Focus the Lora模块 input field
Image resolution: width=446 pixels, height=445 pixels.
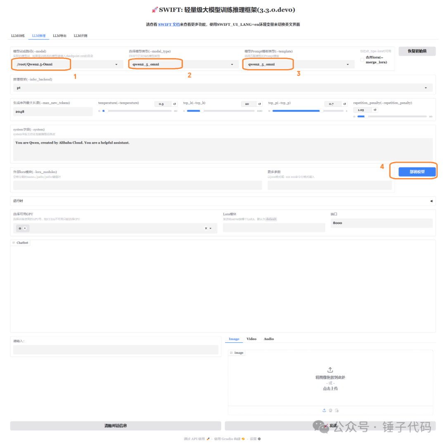coord(274,228)
